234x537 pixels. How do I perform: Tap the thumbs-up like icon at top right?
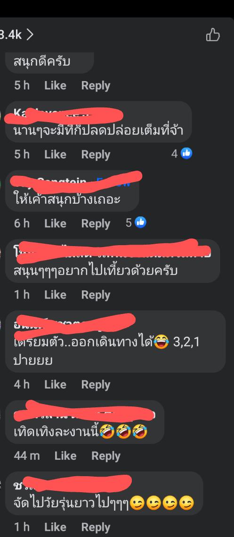click(x=213, y=35)
